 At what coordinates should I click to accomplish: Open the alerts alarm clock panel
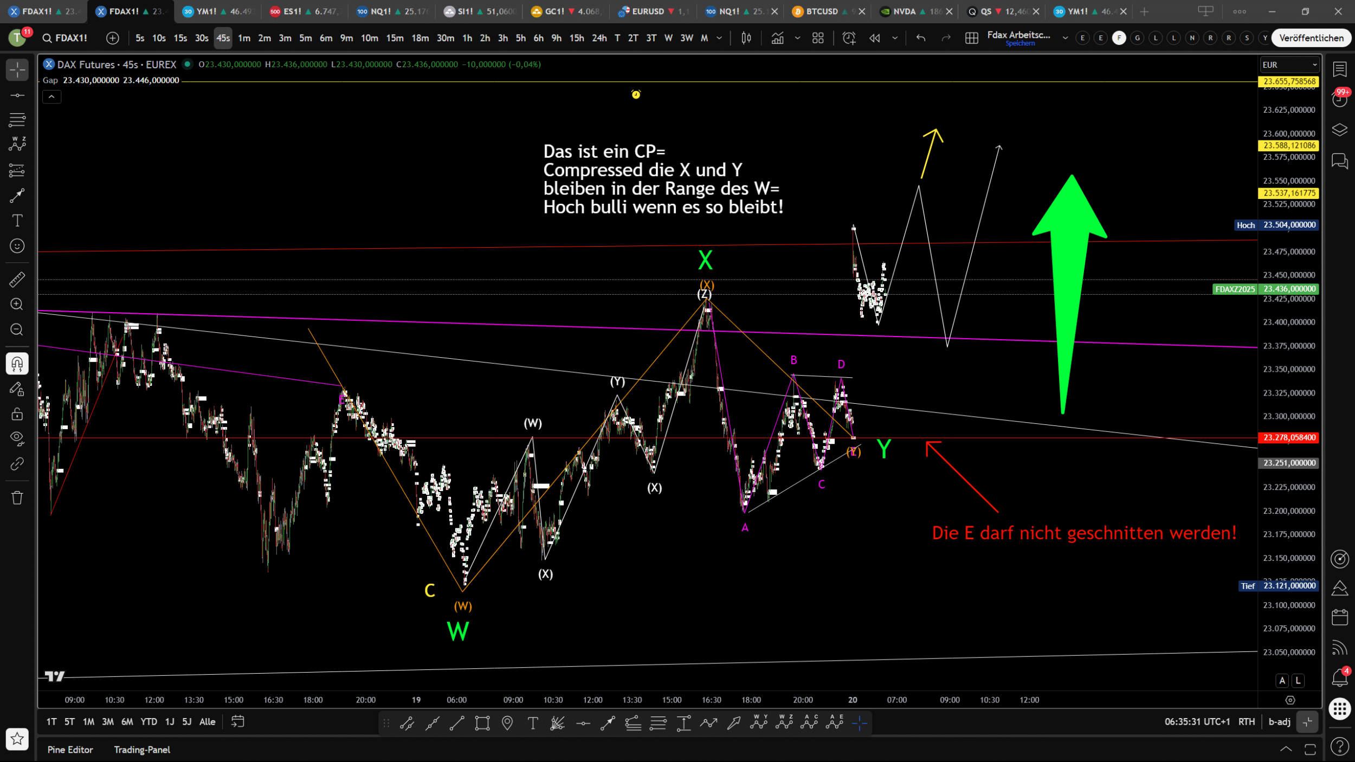[1339, 99]
